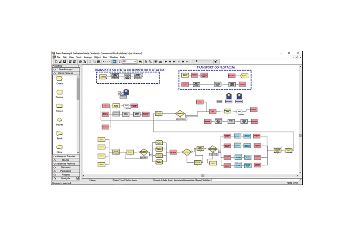This screenshot has width=354, height=236.
Task: Click the Parent Activity Area column header
Action: coord(163,180)
